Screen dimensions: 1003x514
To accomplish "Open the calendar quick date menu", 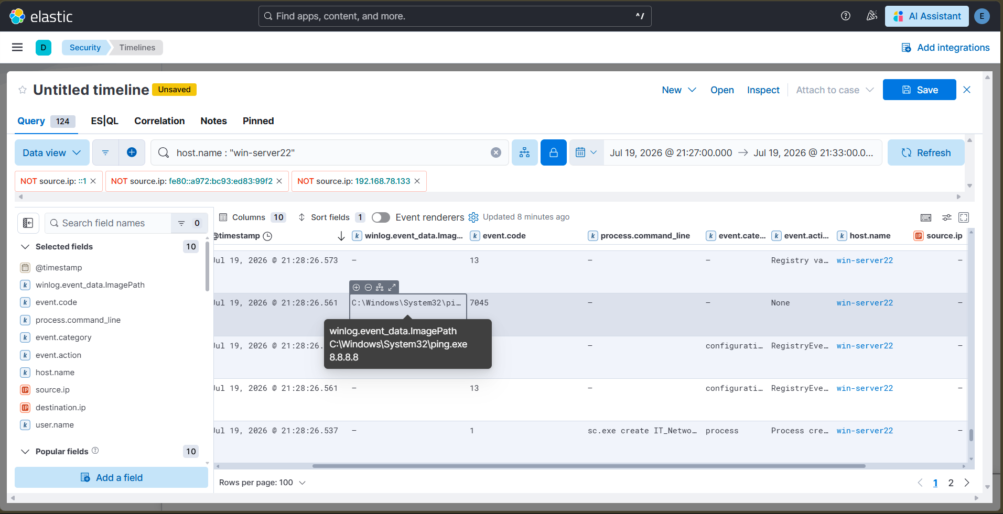I will pos(586,152).
